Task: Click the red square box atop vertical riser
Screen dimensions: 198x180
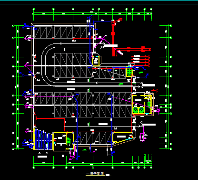Action: (113, 24)
